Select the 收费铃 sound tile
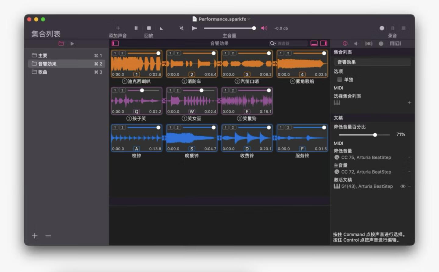The width and height of the screenshot is (439, 272). 247,138
